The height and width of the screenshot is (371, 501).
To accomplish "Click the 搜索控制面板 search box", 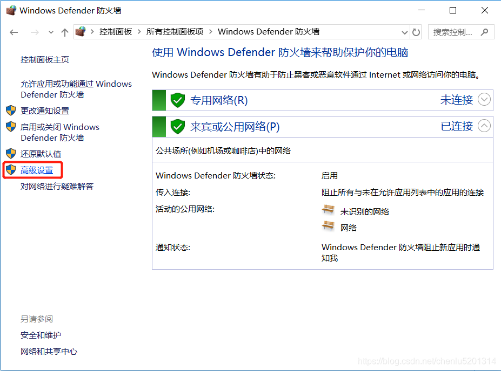I will [453, 32].
